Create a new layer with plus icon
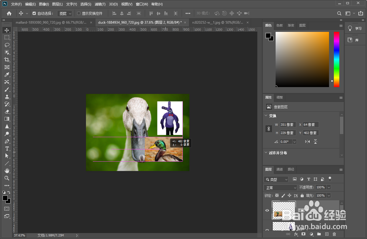367x239 pixels. [327, 234]
